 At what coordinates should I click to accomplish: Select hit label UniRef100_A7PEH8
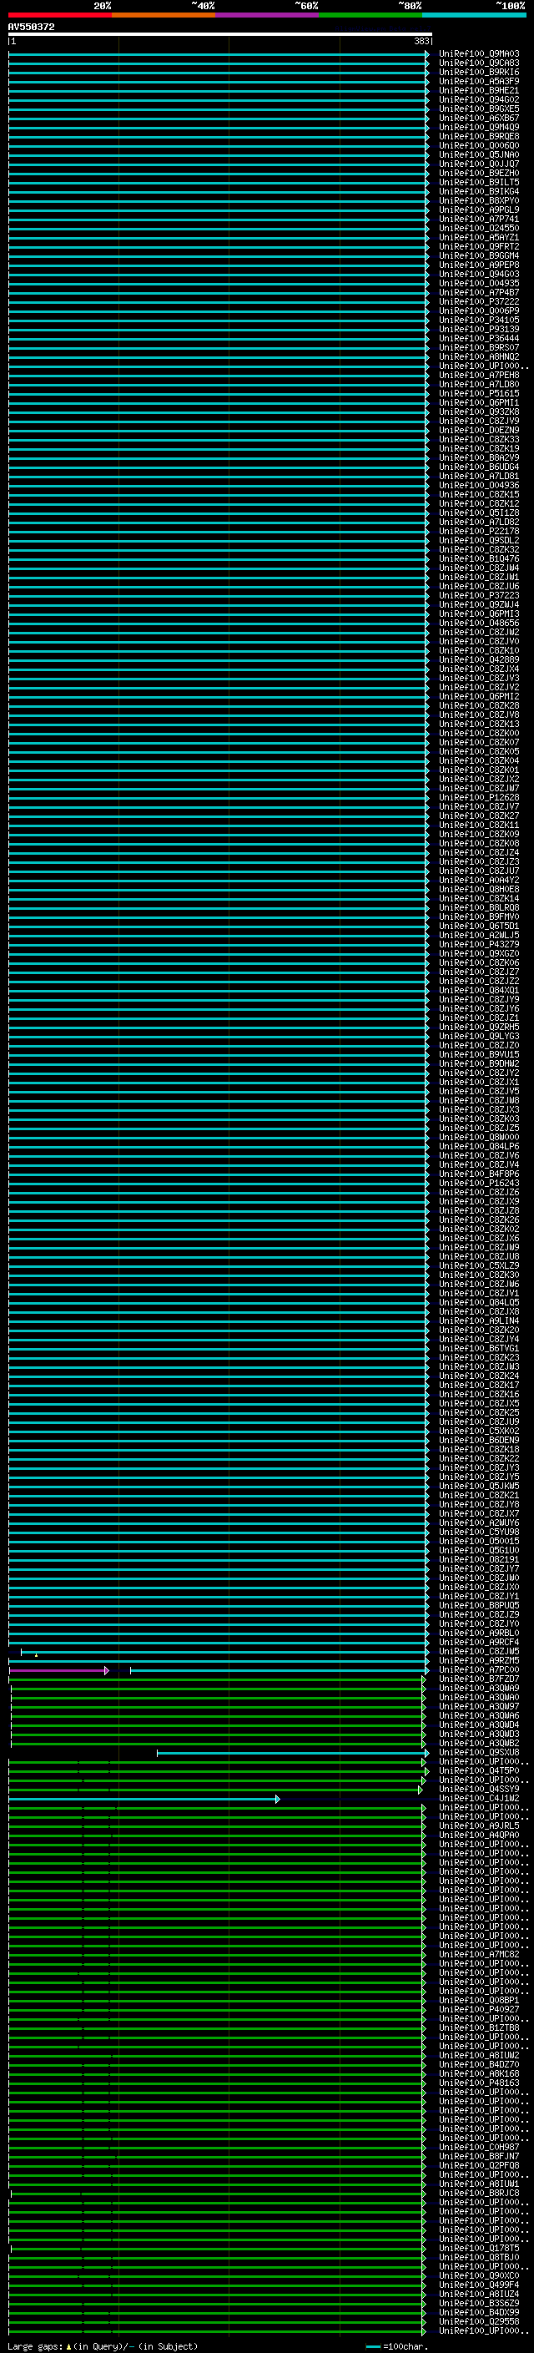pos(479,376)
